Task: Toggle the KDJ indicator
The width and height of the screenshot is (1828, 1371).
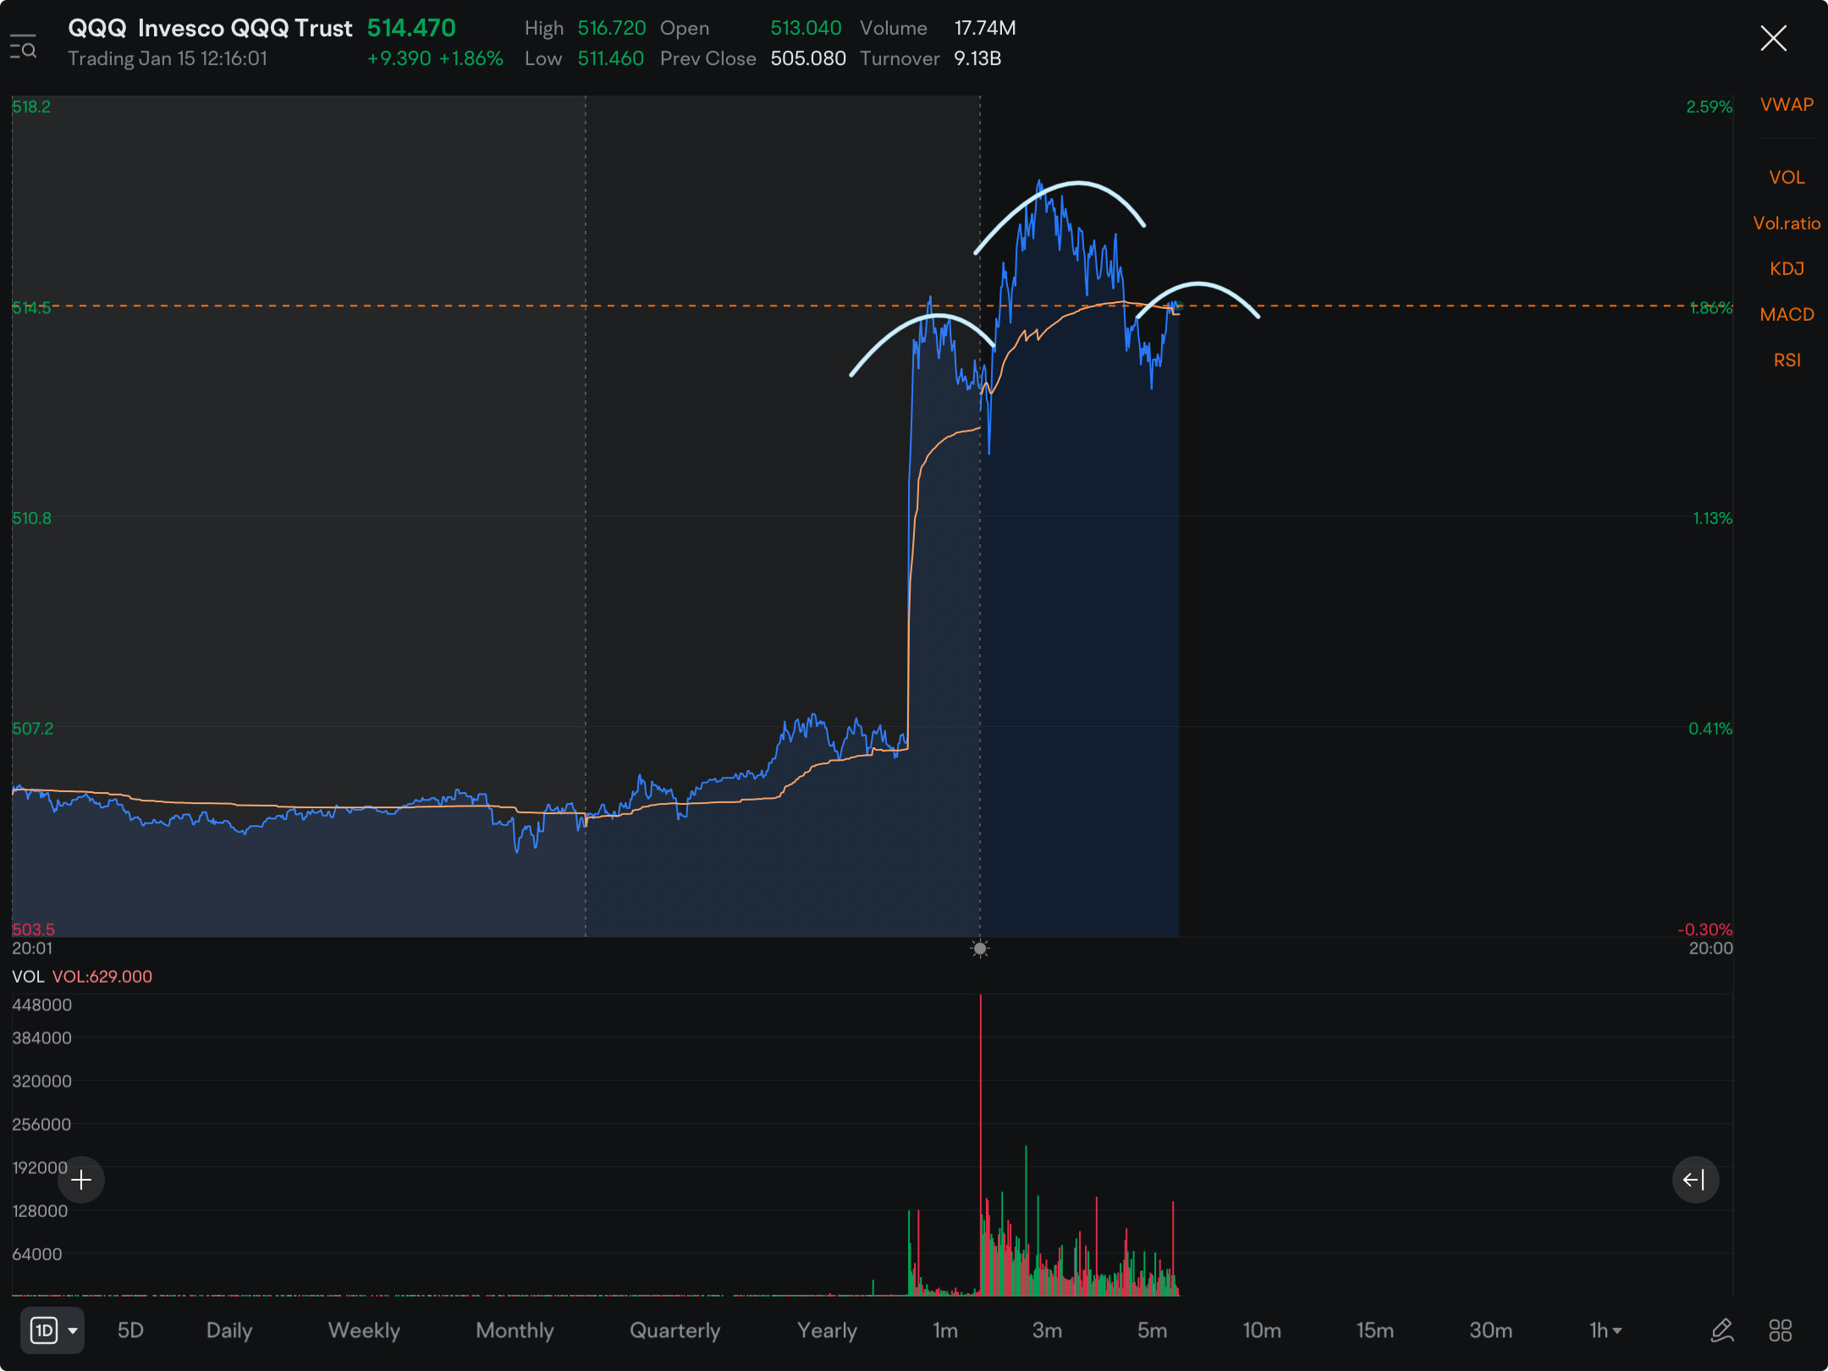Action: (x=1787, y=269)
